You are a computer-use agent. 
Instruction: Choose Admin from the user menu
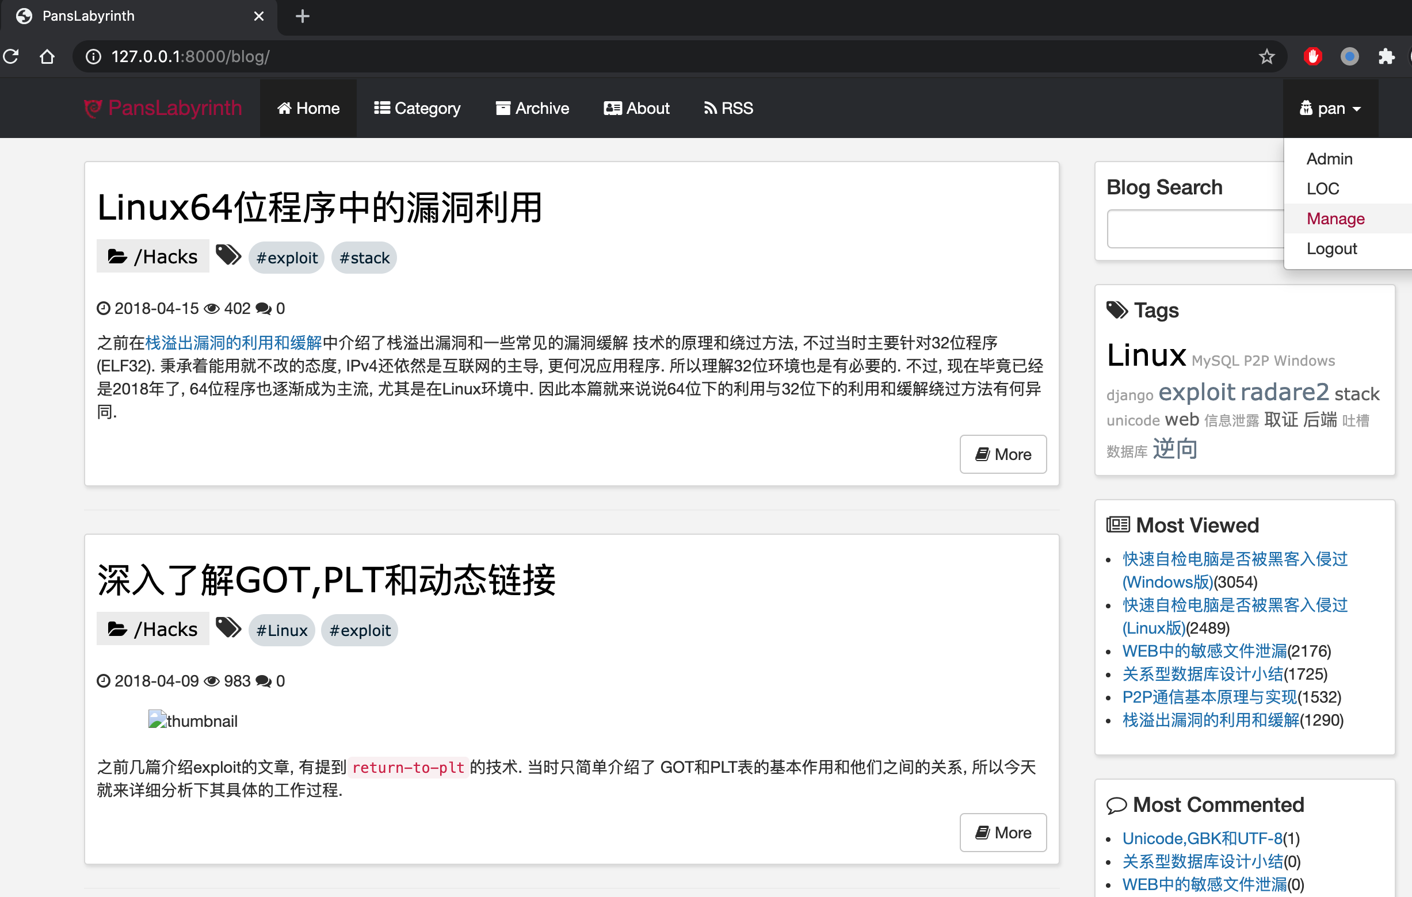tap(1348, 159)
